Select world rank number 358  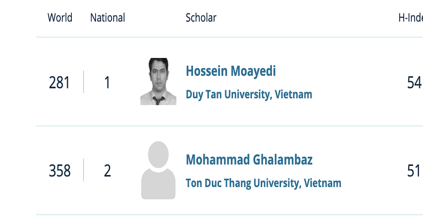coord(60,171)
